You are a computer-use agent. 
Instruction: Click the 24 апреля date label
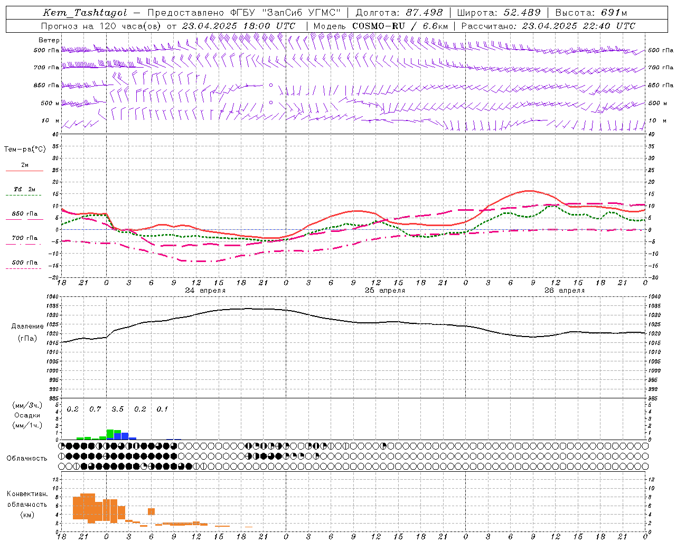coord(205,291)
